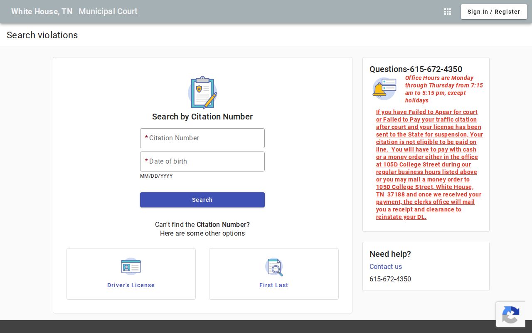Open the Contact us link
Screen dimensions: 532x333
click(386, 266)
